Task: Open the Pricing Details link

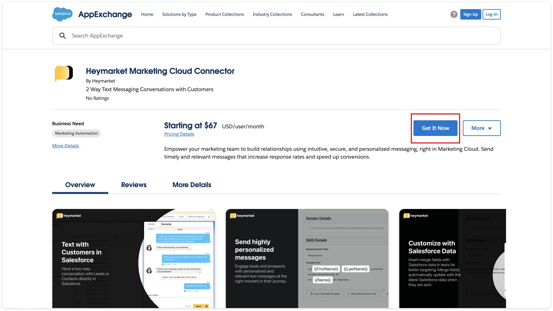Action: tap(179, 134)
